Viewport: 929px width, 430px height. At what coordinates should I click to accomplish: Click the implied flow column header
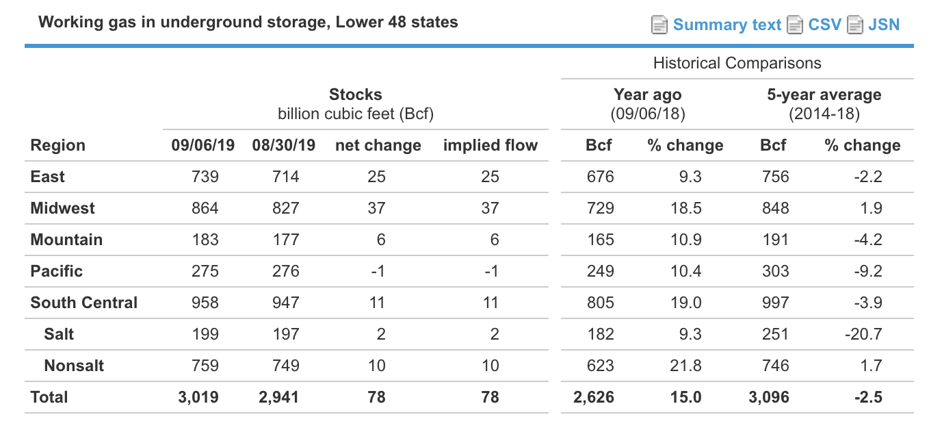click(490, 145)
